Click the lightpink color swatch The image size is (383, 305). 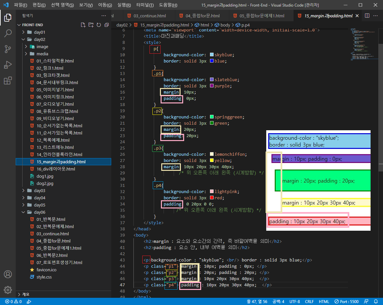click(212, 191)
